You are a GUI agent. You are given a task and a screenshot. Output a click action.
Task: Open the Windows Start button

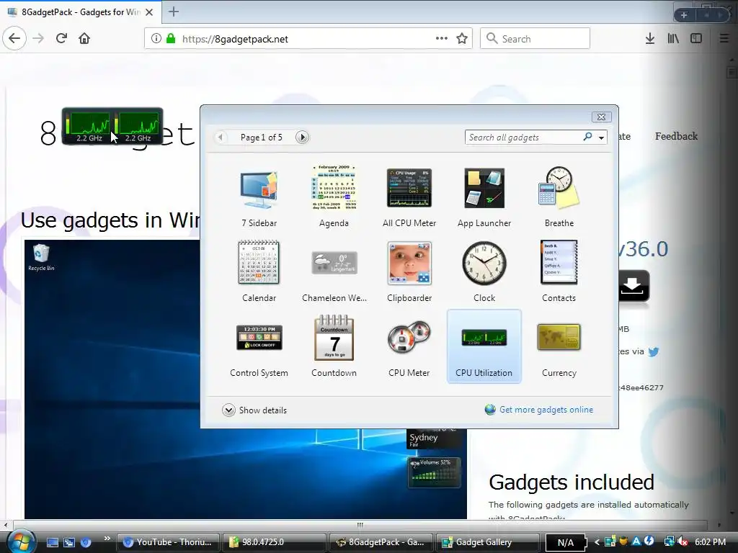coord(21,542)
